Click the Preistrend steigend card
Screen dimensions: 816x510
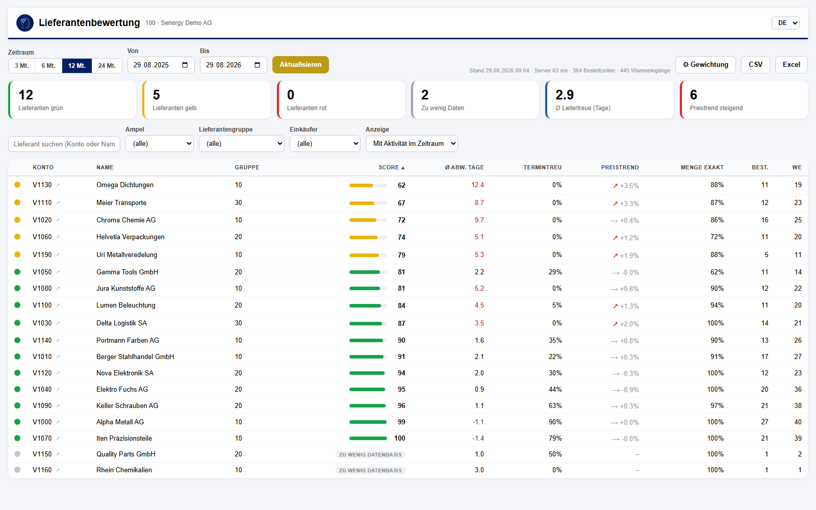click(744, 100)
